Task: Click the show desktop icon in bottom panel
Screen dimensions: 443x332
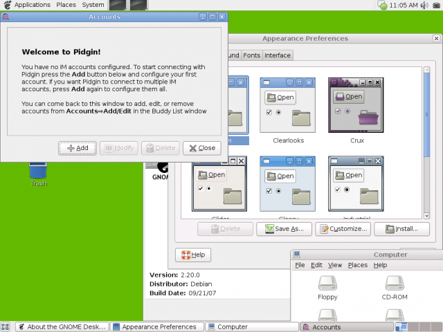Action: coord(6,327)
